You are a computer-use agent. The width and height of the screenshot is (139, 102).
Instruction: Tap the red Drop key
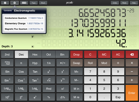coord(77,54)
